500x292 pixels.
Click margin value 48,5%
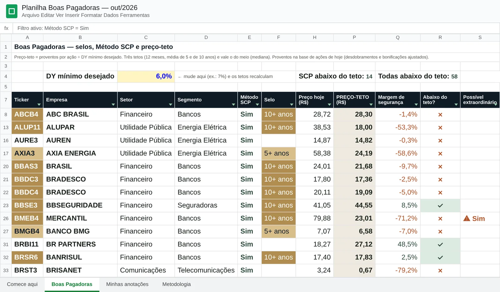pos(407,244)
